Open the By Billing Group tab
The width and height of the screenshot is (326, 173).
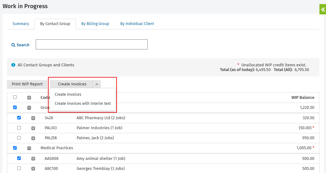pyautogui.click(x=95, y=24)
